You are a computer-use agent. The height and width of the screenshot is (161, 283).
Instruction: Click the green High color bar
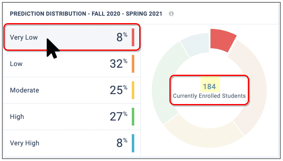pyautogui.click(x=133, y=117)
